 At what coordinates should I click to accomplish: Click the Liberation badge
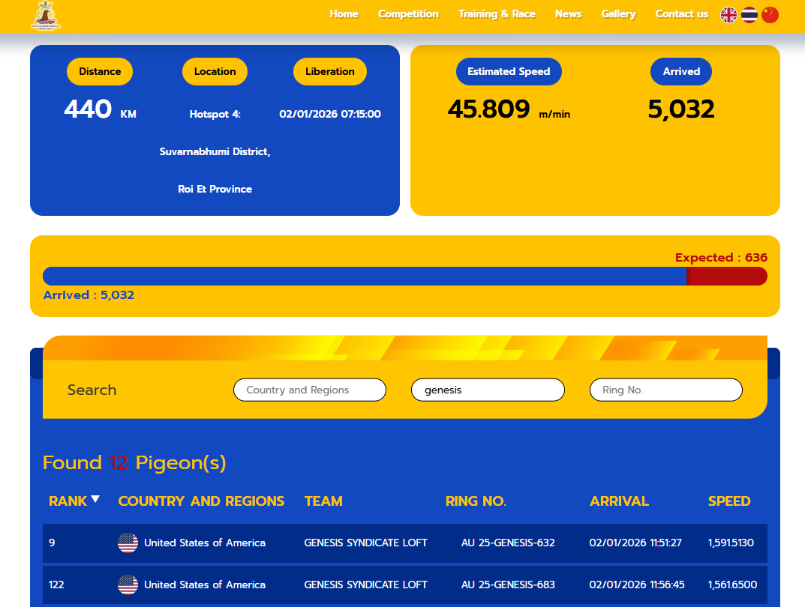pyautogui.click(x=330, y=71)
